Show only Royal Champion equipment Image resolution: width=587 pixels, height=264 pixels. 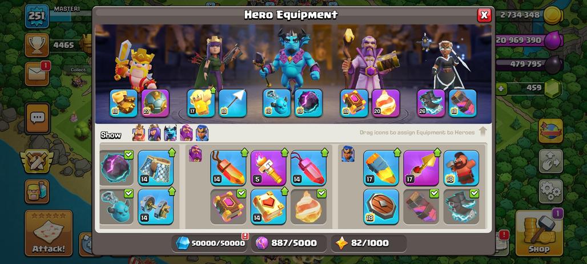[202, 133]
